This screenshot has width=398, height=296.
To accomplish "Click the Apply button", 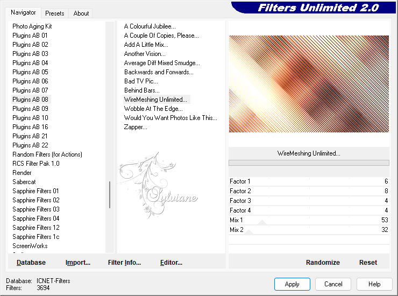I will coord(292,284).
